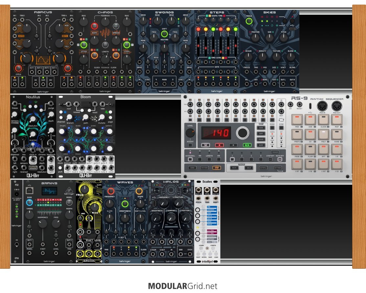Click the RS-9 tempo display showing 140
The height and width of the screenshot is (293, 366).
(x=216, y=133)
